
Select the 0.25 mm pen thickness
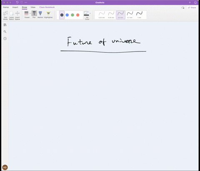(102, 15)
